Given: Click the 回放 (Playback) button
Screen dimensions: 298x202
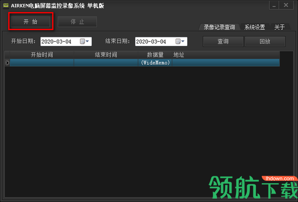Looking at the screenshot, I should coord(265,42).
